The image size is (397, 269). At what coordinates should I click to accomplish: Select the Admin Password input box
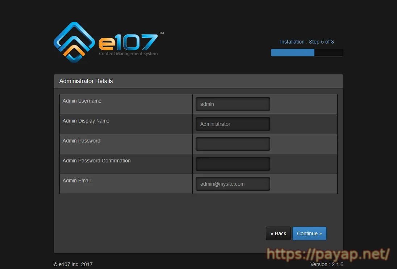[x=233, y=144]
